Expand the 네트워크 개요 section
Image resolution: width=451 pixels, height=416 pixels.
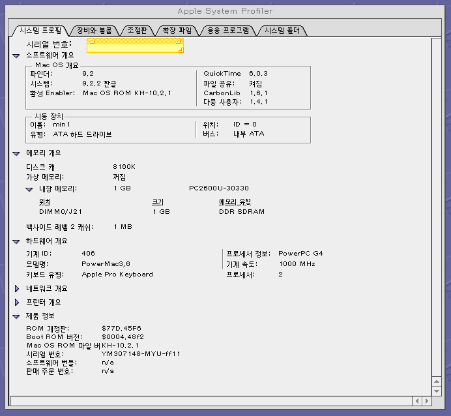[x=16, y=288]
